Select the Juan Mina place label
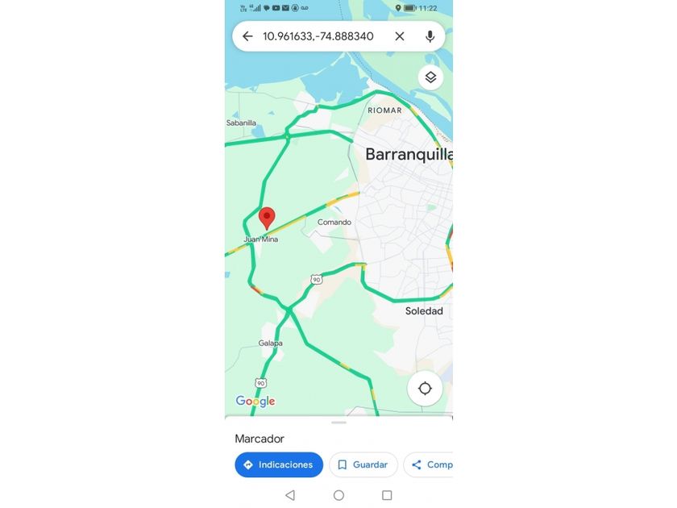677x508 pixels. tap(261, 239)
